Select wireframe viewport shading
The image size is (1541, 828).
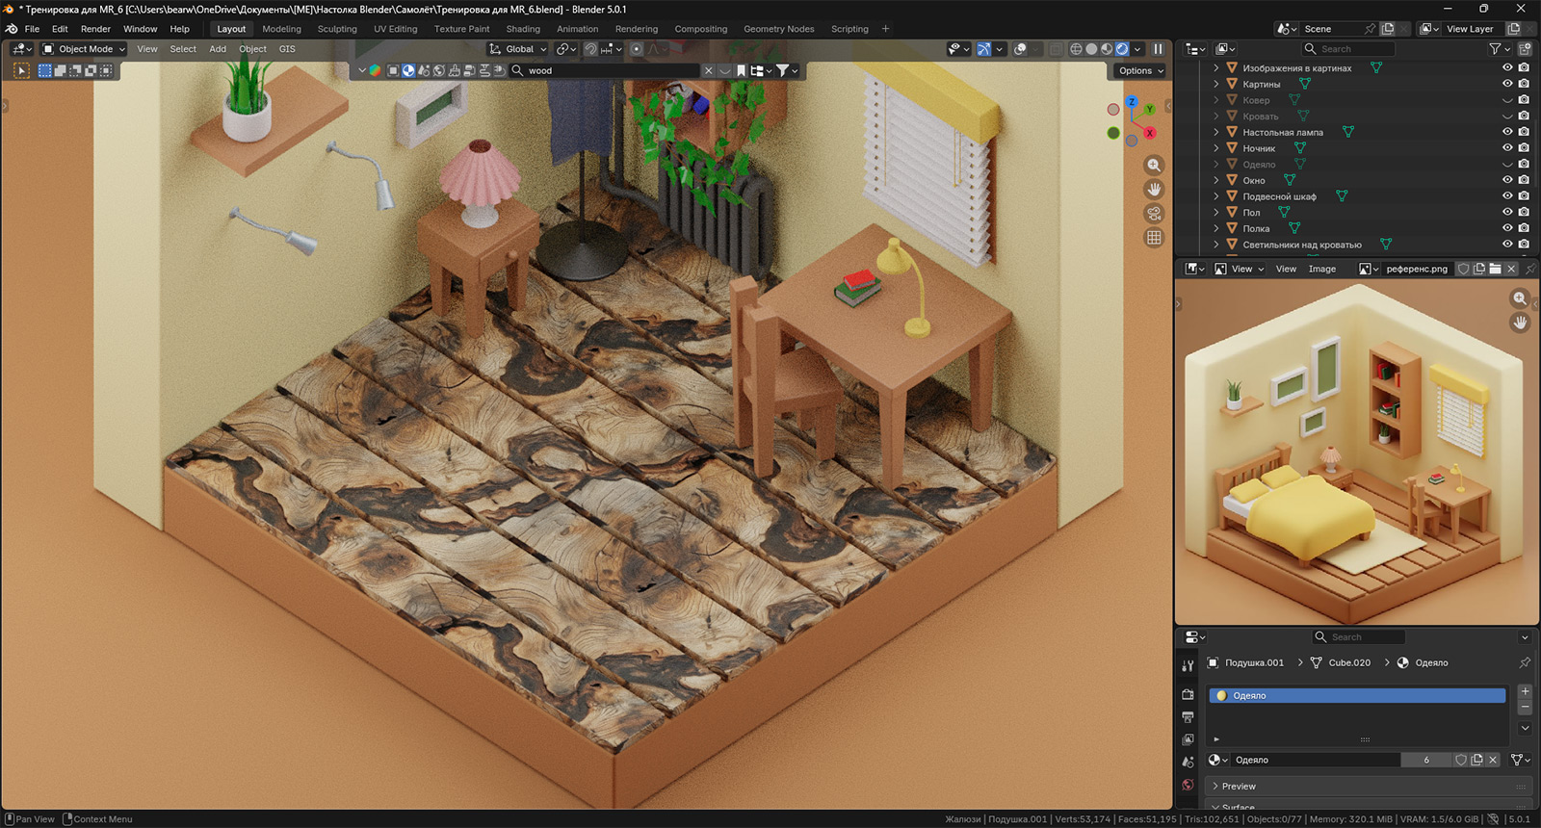1076,49
